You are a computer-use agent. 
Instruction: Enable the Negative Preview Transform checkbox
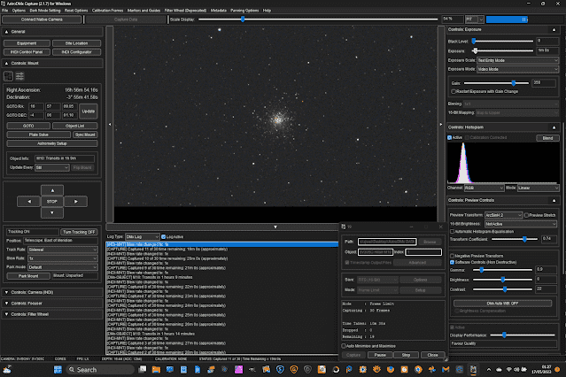451,256
